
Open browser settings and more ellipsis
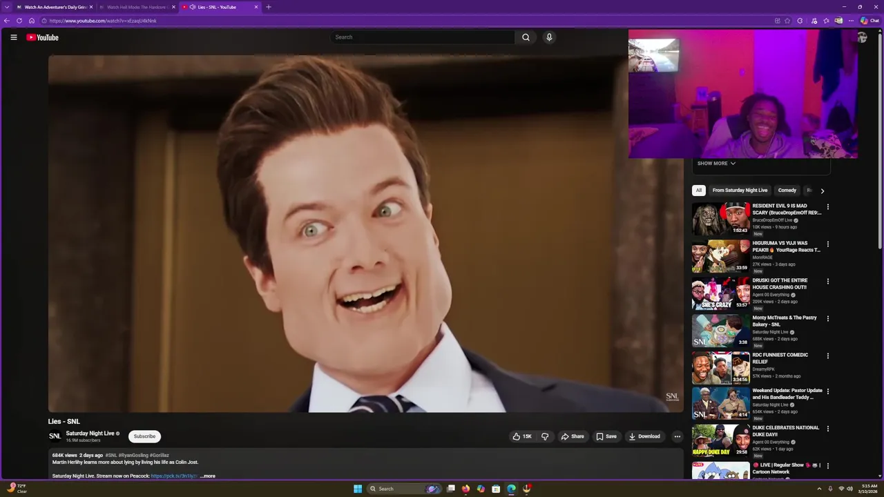coord(851,21)
